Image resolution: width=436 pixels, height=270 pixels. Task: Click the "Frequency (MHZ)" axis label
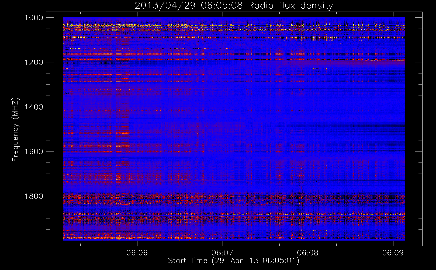tap(15, 130)
